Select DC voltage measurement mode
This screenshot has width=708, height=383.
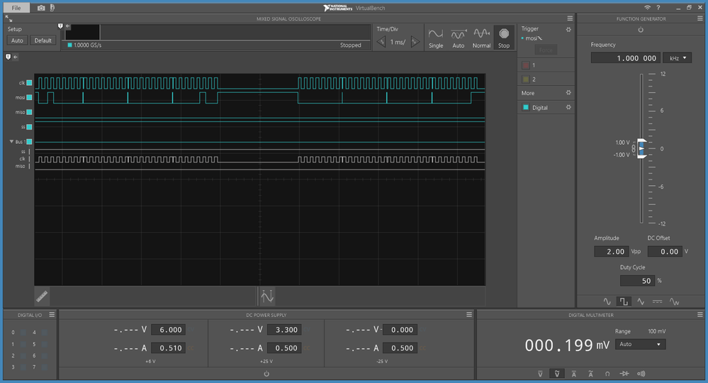tap(540, 374)
